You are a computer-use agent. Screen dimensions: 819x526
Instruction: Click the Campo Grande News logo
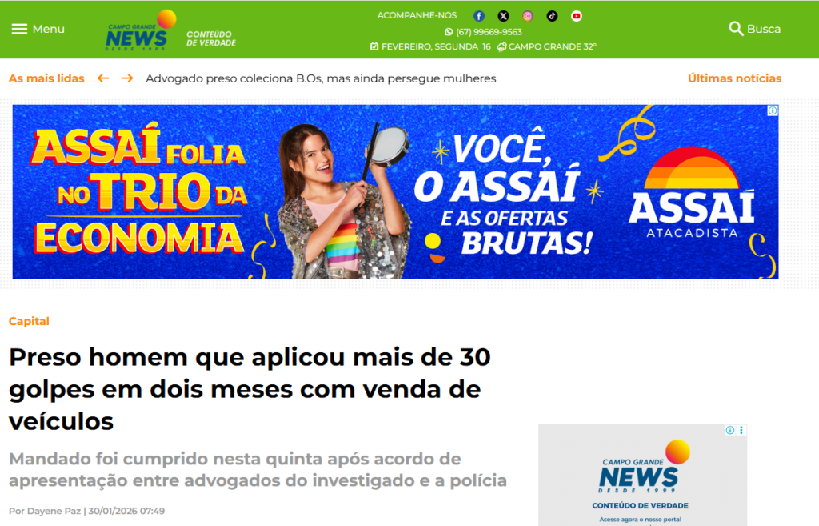point(141,30)
